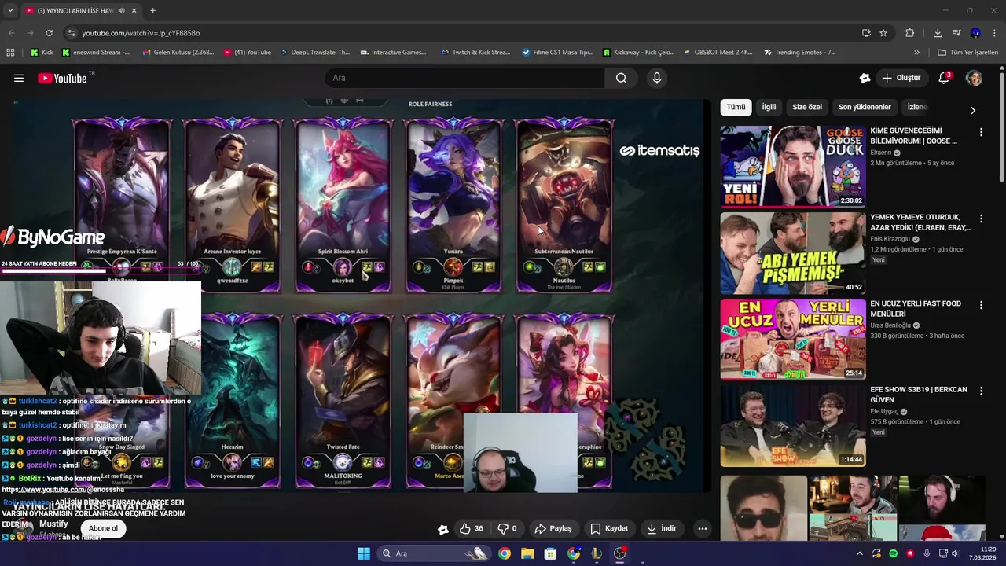1006x566 pixels.
Task: Open the Goose Goose Duck video thumbnail
Action: [x=793, y=166]
